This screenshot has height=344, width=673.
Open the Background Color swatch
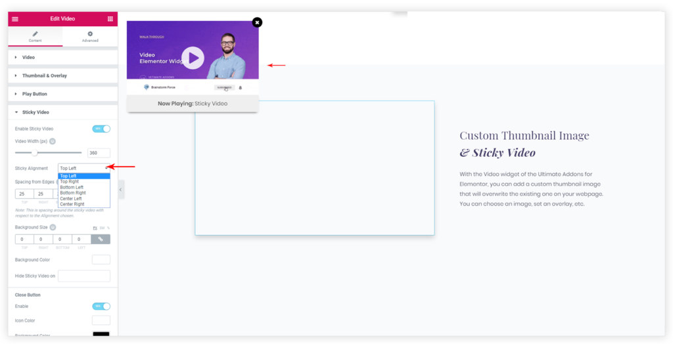click(101, 260)
